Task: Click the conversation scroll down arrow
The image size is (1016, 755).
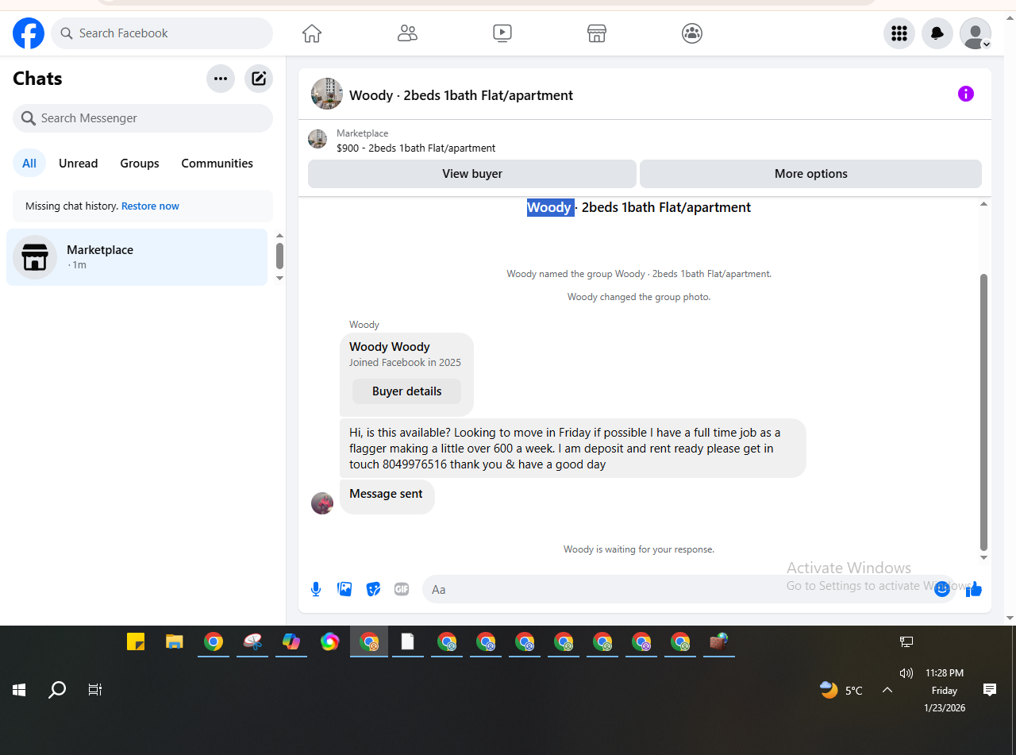Action: 984,557
